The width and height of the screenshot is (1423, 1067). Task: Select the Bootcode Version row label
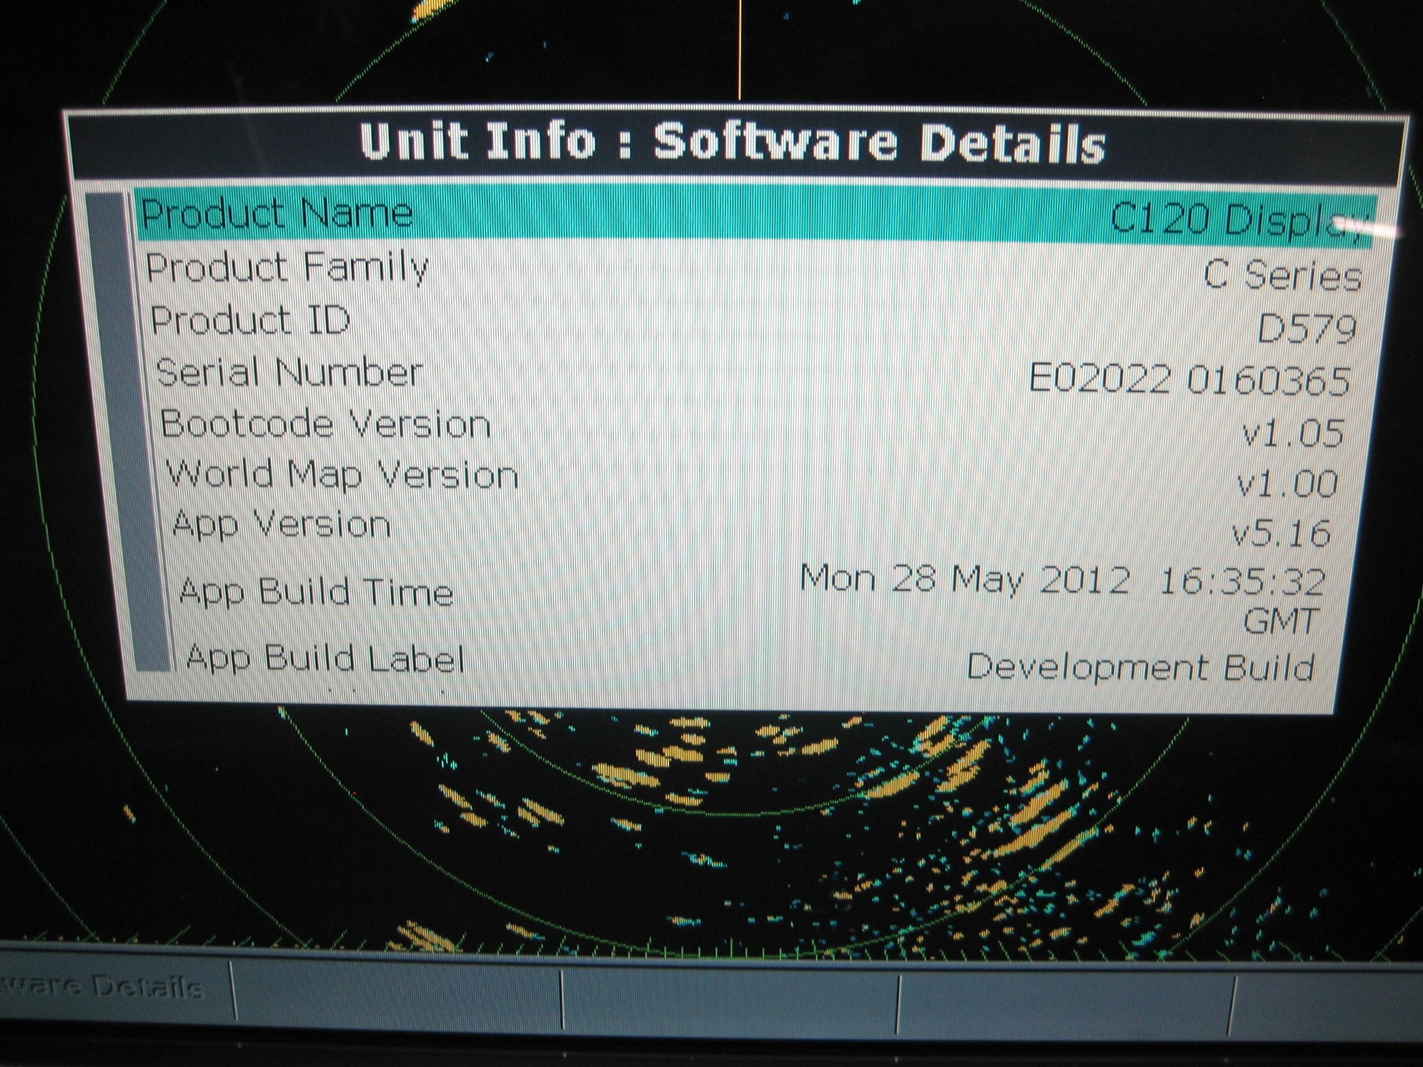pos(325,424)
